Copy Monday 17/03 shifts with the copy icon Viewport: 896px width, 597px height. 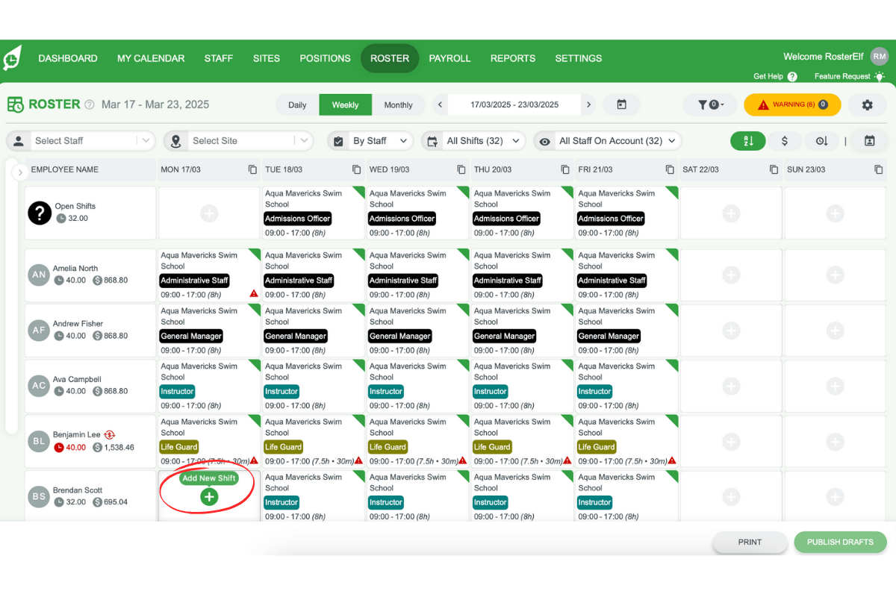[x=252, y=169]
